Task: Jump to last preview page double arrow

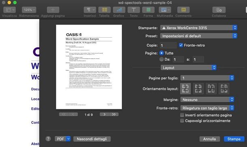Action: pos(114,115)
